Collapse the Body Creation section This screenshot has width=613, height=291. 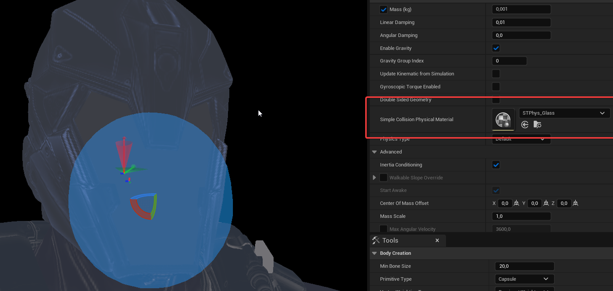click(x=374, y=253)
